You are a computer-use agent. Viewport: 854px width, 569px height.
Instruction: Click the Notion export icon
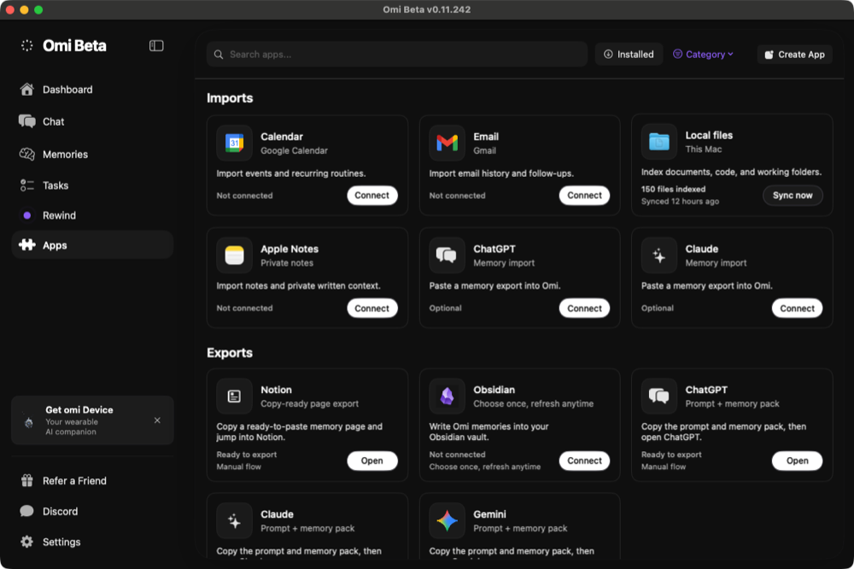(234, 396)
